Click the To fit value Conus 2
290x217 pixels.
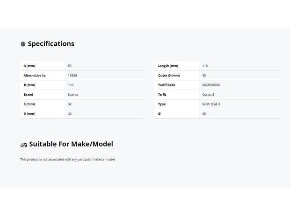tap(208, 94)
